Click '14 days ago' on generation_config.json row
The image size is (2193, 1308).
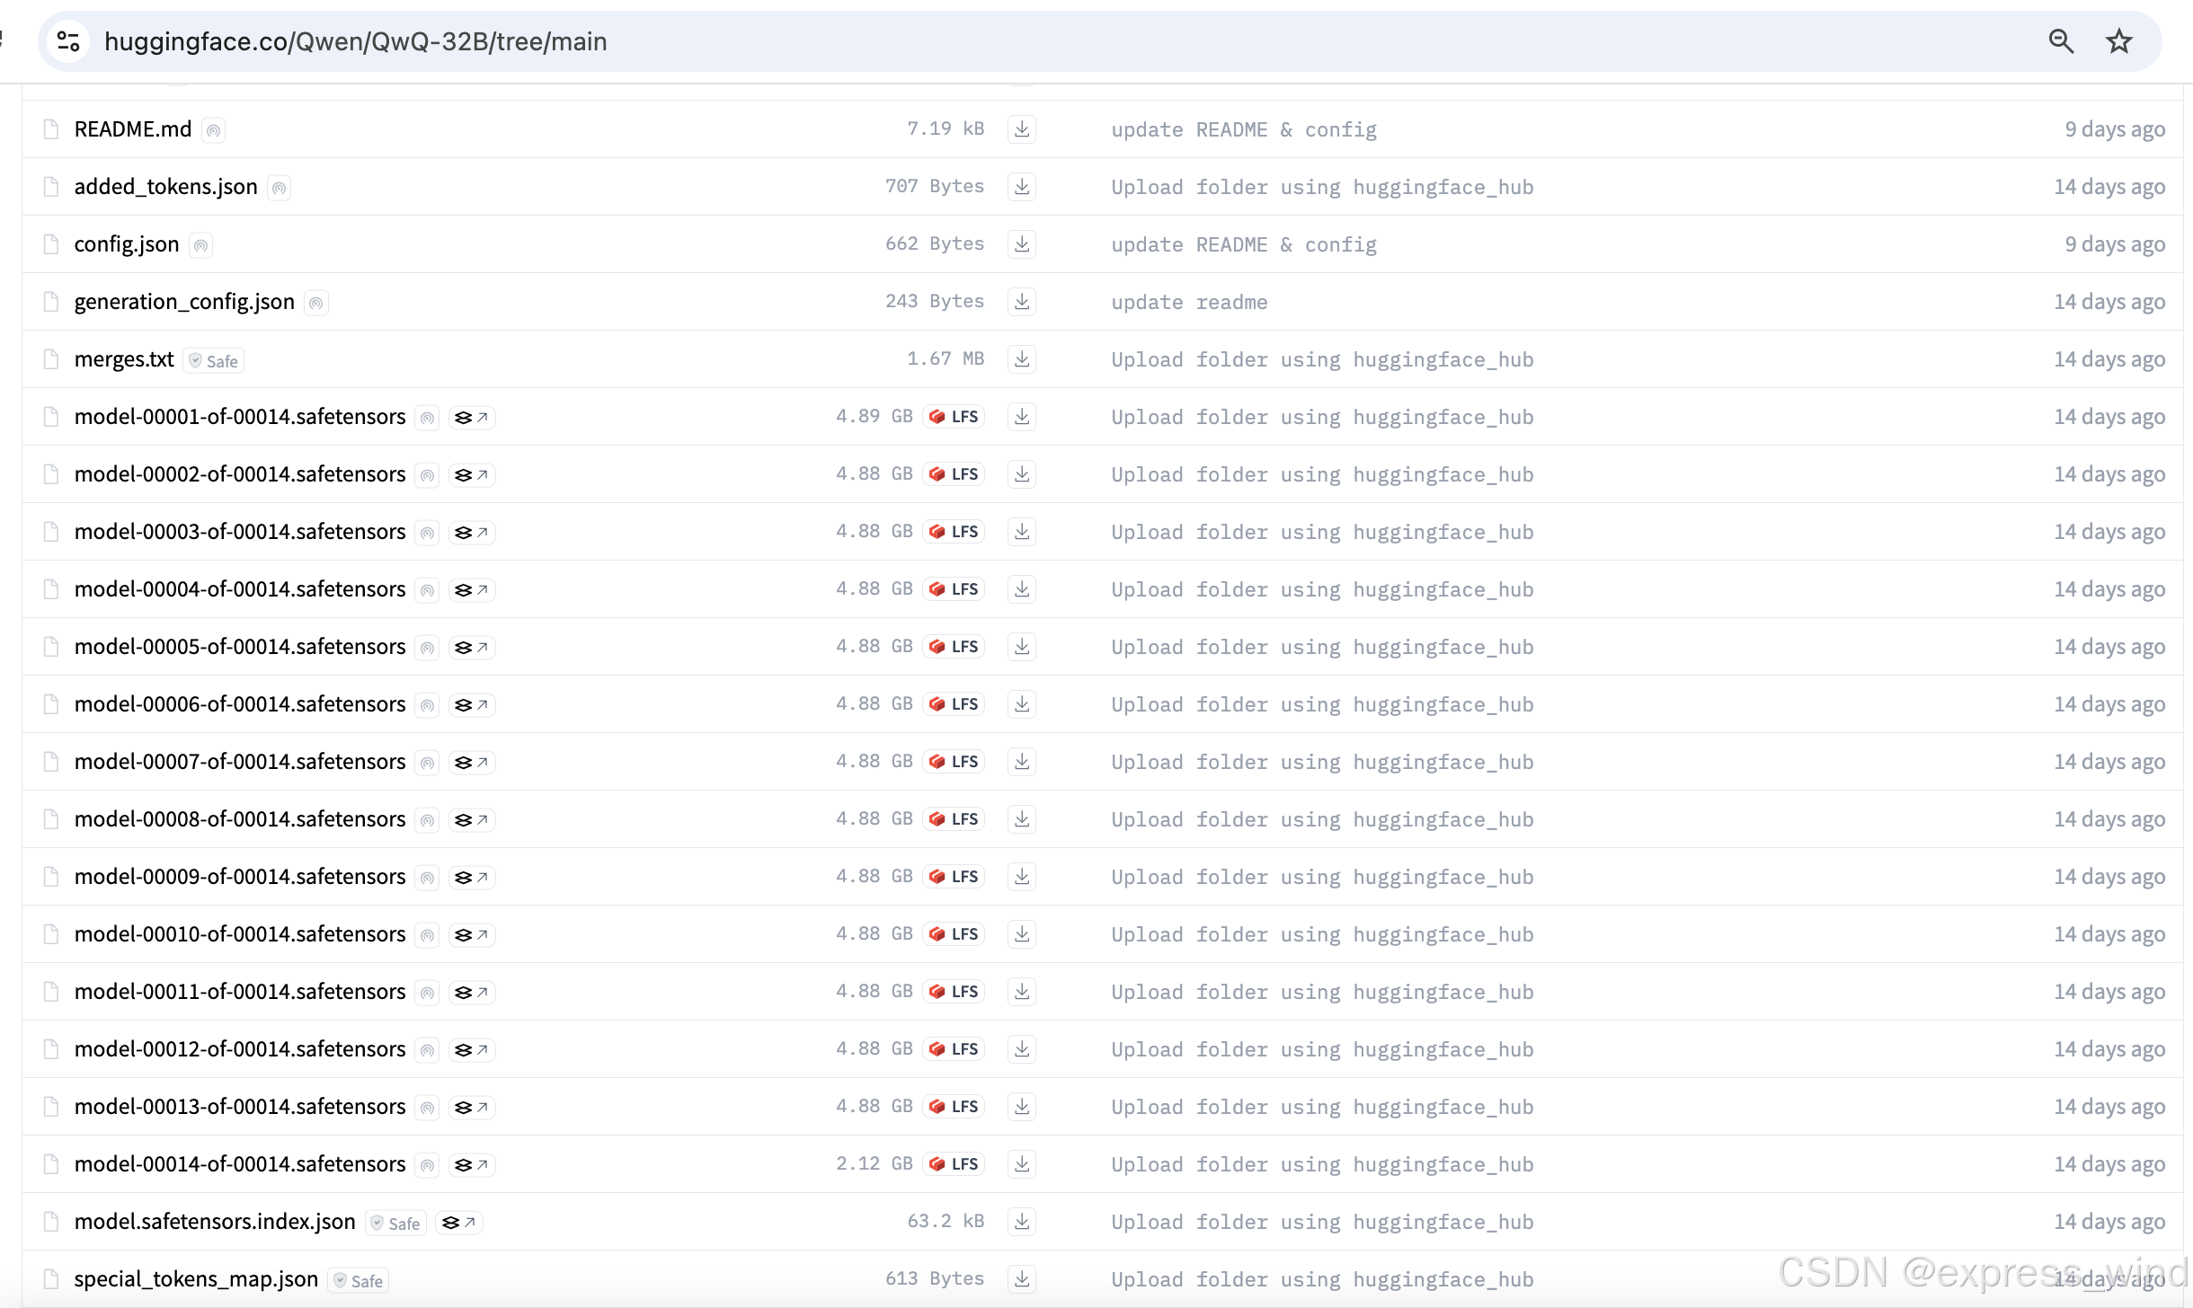point(2109,302)
